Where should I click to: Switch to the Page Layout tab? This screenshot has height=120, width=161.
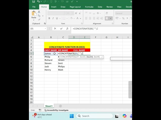point(75,7)
